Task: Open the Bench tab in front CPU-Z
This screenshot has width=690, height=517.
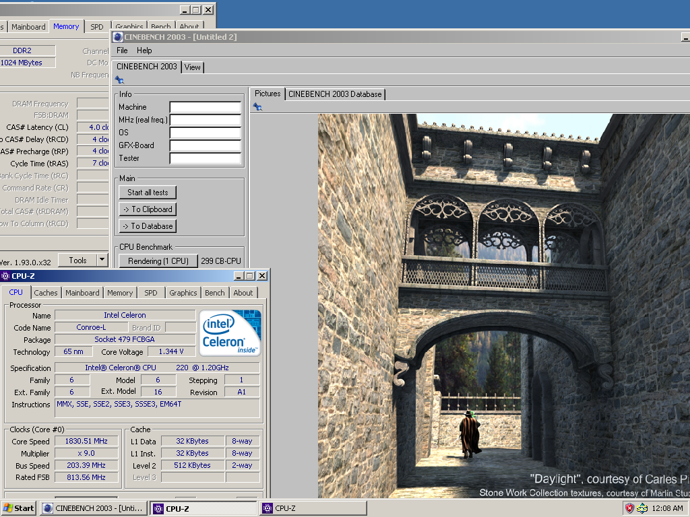Action: tap(215, 293)
